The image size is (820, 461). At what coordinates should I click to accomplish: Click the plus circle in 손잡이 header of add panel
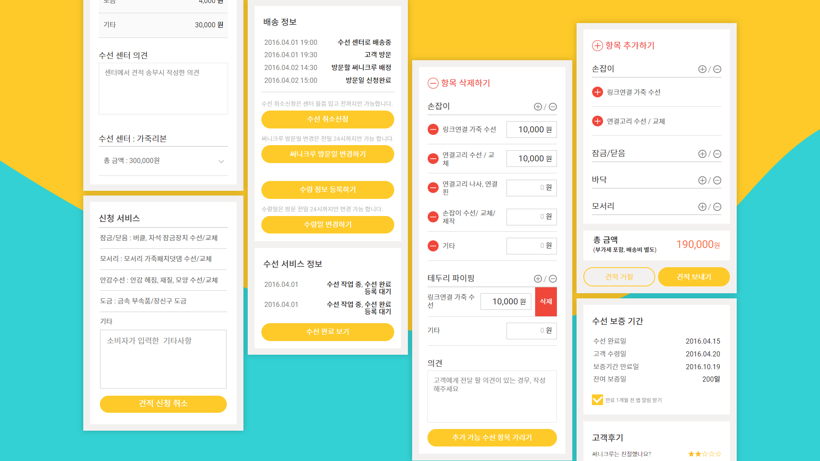[702, 69]
